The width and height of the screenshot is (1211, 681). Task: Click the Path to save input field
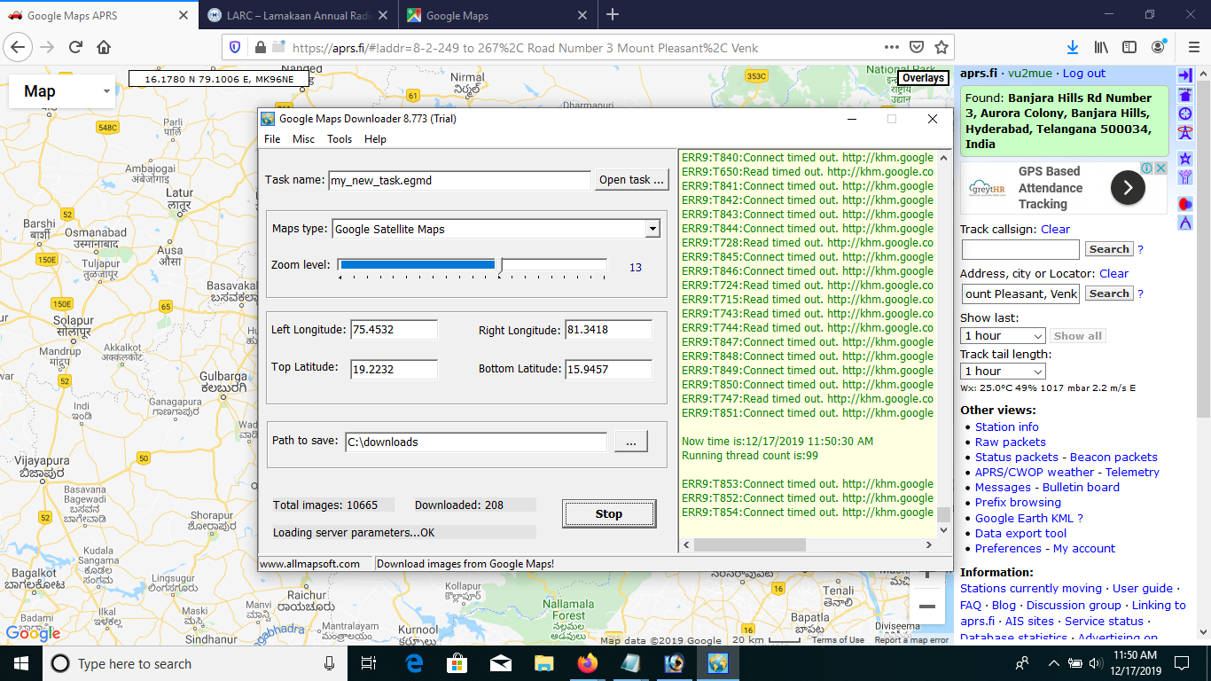(476, 442)
